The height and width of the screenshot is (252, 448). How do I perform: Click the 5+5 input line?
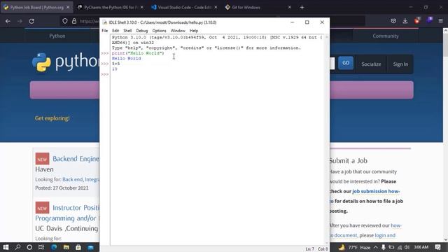[x=115, y=64]
